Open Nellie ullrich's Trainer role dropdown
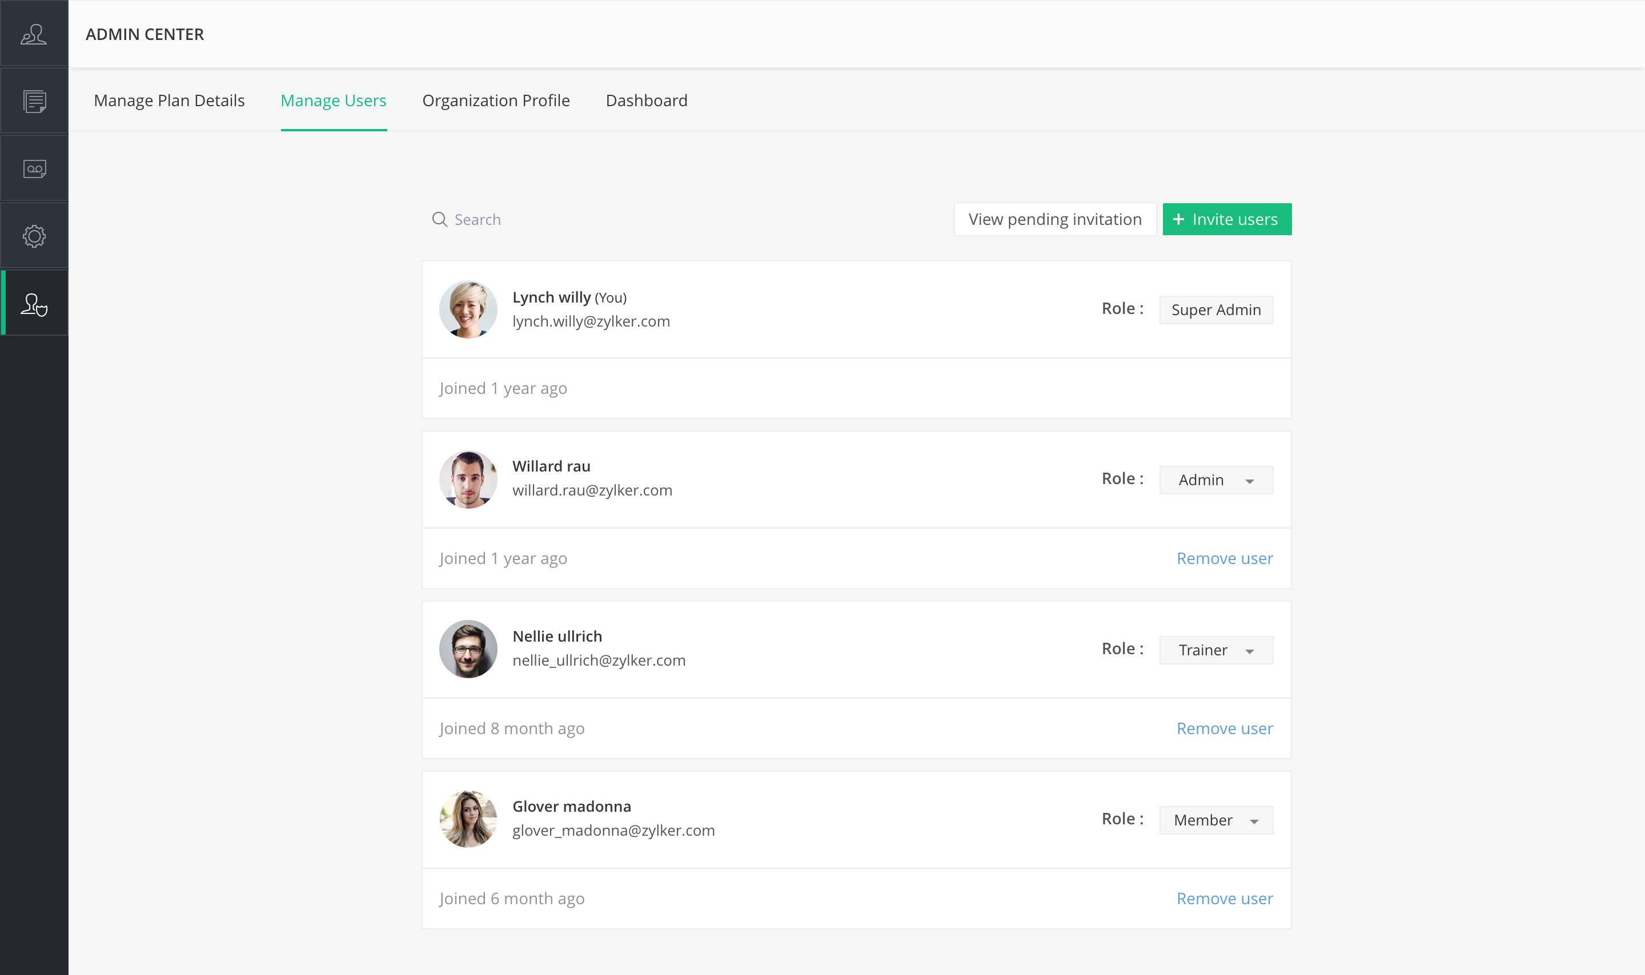The height and width of the screenshot is (975, 1645). pyautogui.click(x=1216, y=650)
